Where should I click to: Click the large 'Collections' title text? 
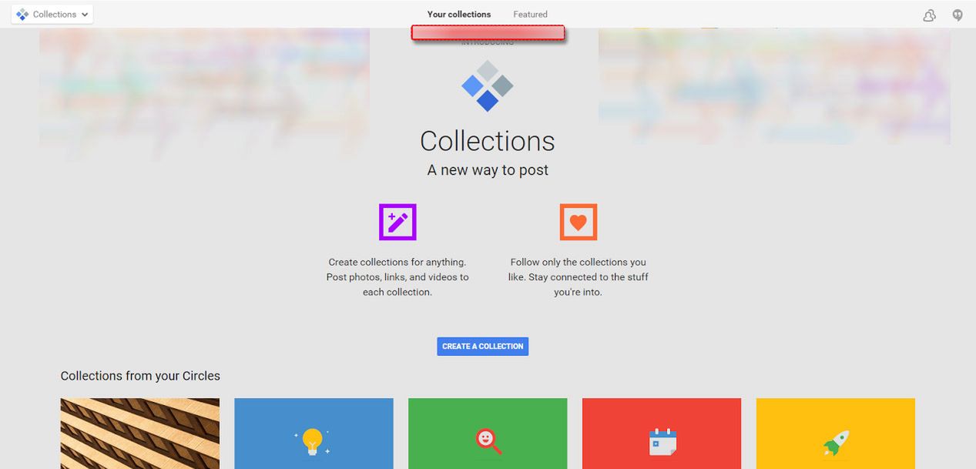tap(488, 141)
